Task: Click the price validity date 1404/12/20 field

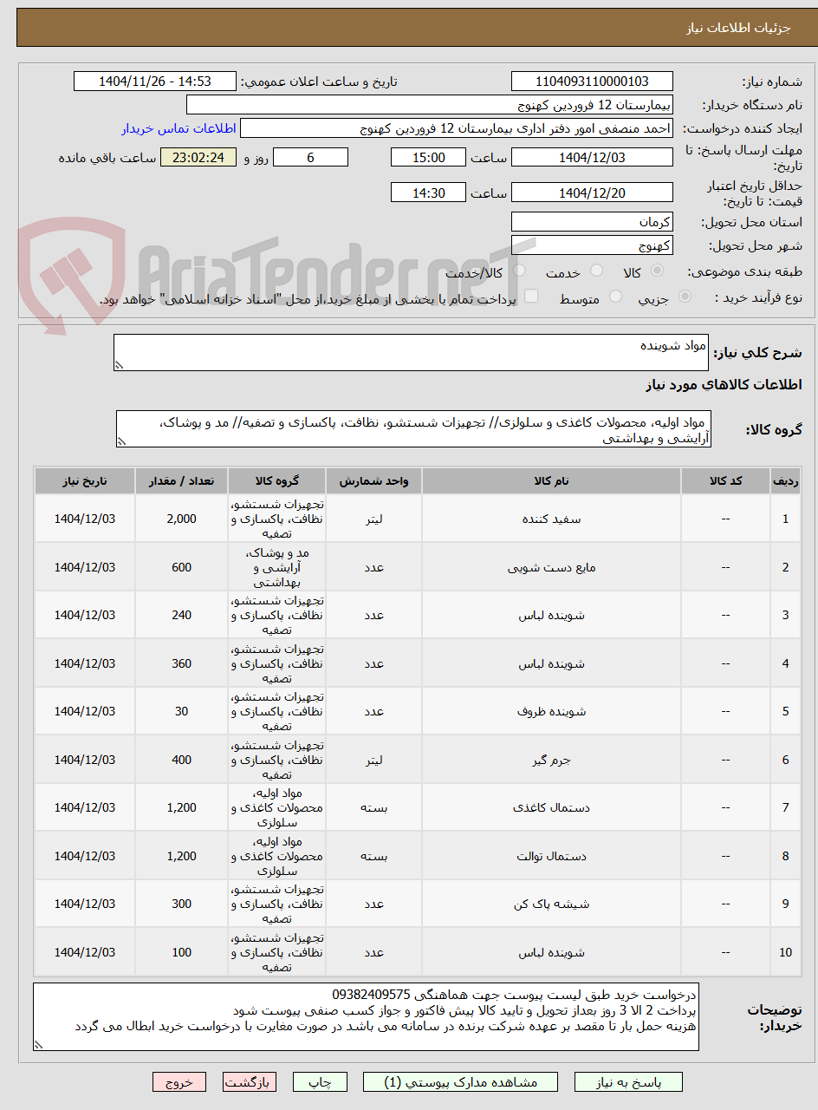Action: pos(592,193)
